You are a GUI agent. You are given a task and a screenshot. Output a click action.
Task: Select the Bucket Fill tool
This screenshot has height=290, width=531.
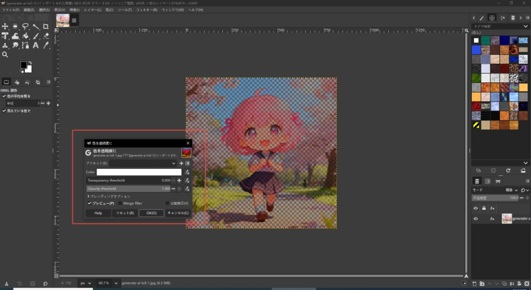click(x=25, y=36)
